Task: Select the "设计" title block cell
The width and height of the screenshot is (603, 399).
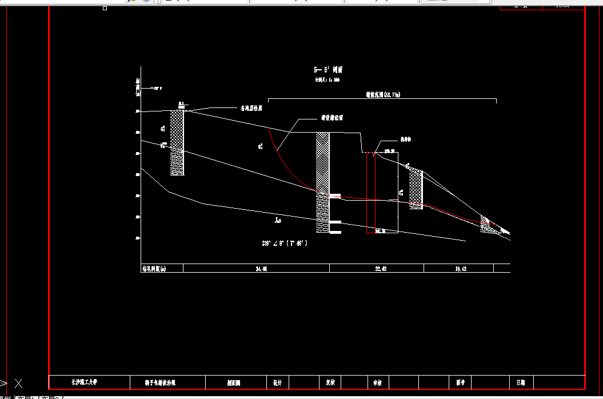Action: [x=277, y=382]
